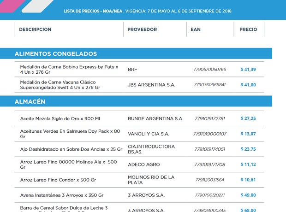The height and width of the screenshot is (212, 286).
Task: Select the JBS ARGENTINA S.A. provider
Action: 151,85
